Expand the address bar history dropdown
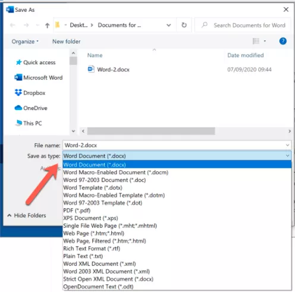Screen dimensions: 295x292 point(168,25)
